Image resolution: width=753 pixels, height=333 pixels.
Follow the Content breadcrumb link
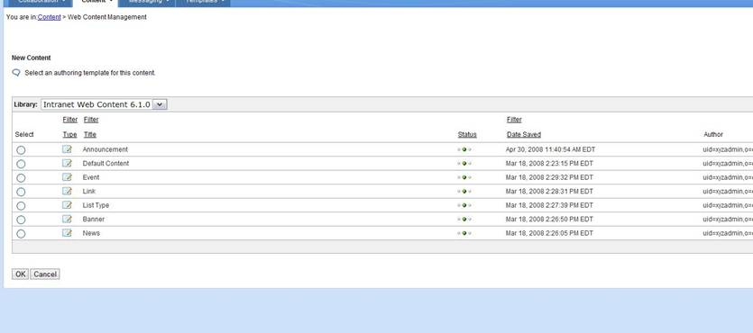click(x=49, y=17)
